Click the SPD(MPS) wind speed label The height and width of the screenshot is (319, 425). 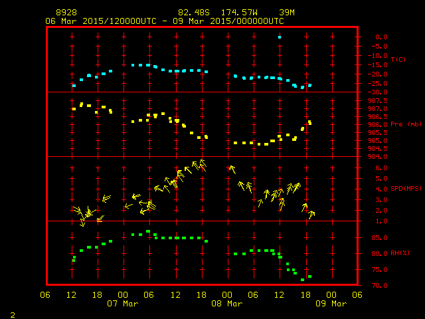pyautogui.click(x=406, y=188)
